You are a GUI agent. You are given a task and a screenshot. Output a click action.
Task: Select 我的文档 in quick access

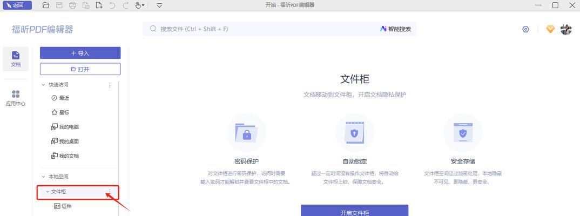tap(65, 156)
